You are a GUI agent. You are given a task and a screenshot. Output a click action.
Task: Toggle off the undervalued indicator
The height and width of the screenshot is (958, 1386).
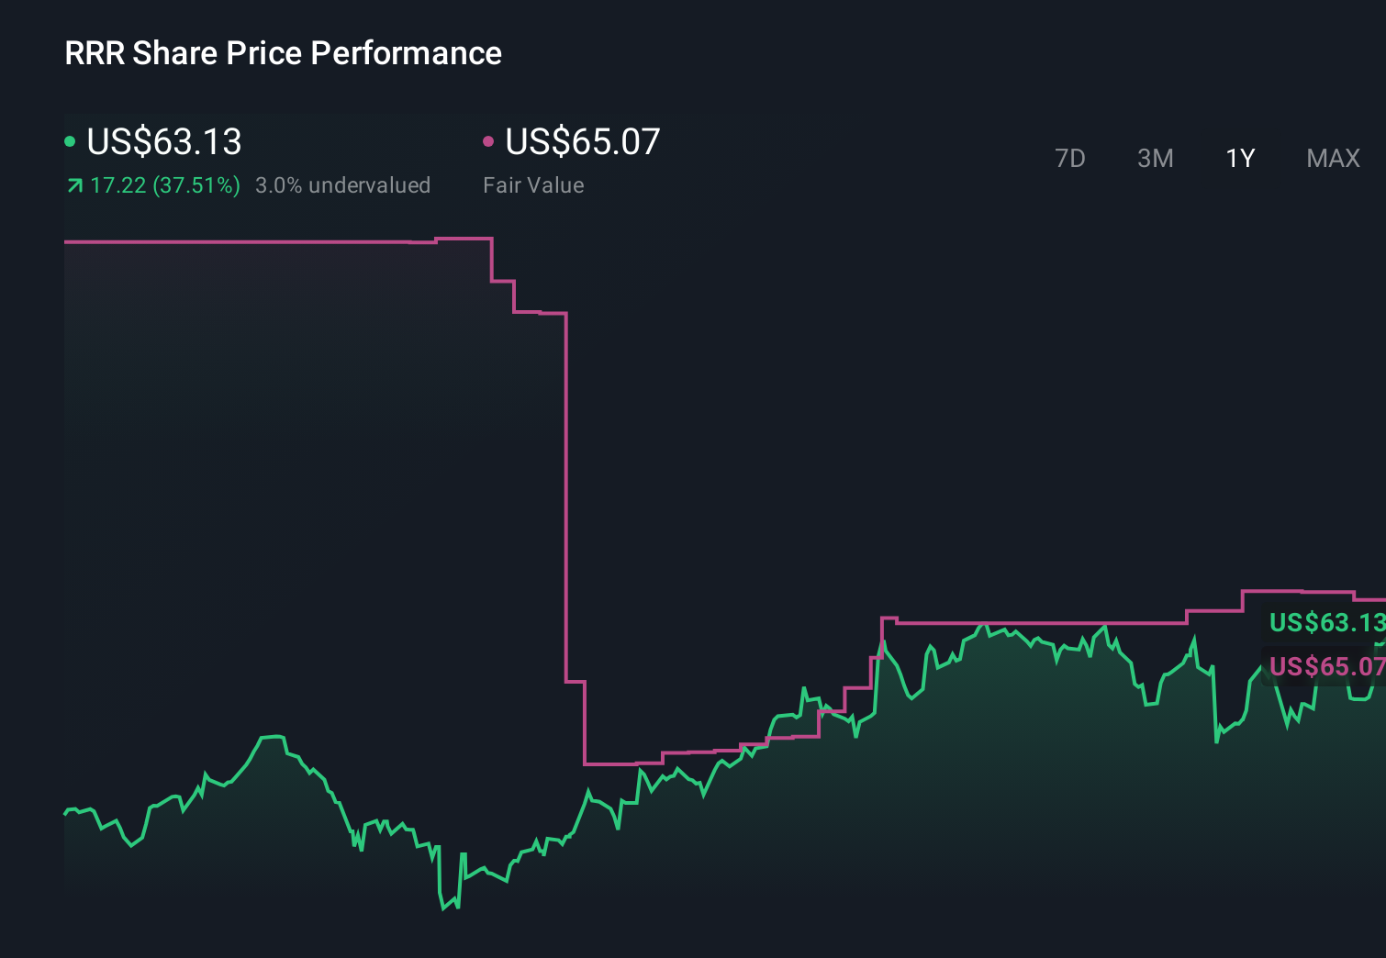tap(343, 184)
